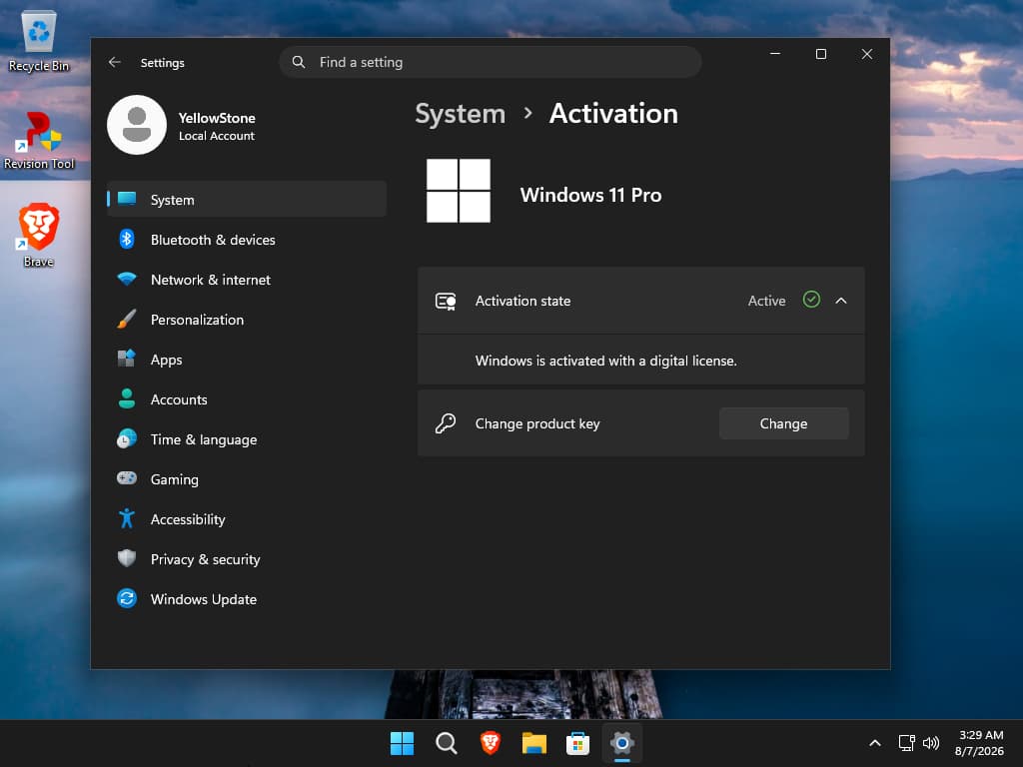Collapse the Activation state section chevron
Image resolution: width=1023 pixels, height=767 pixels.
click(841, 301)
